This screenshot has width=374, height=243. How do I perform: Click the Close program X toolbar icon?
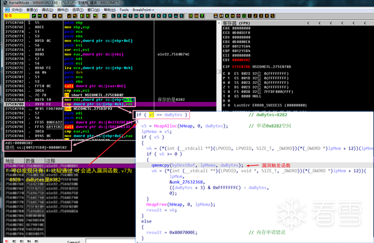[x=45, y=16]
